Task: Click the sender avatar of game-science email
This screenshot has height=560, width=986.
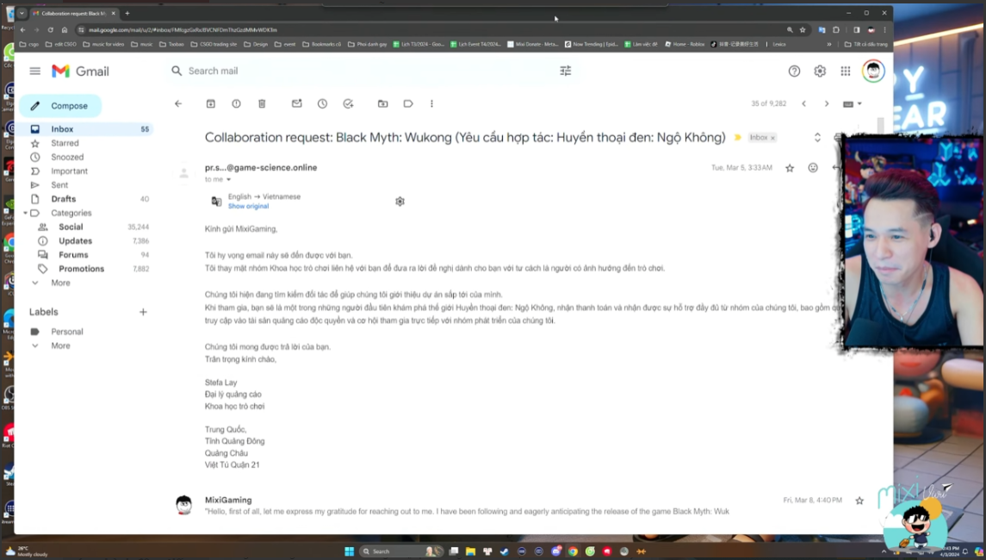Action: [184, 173]
